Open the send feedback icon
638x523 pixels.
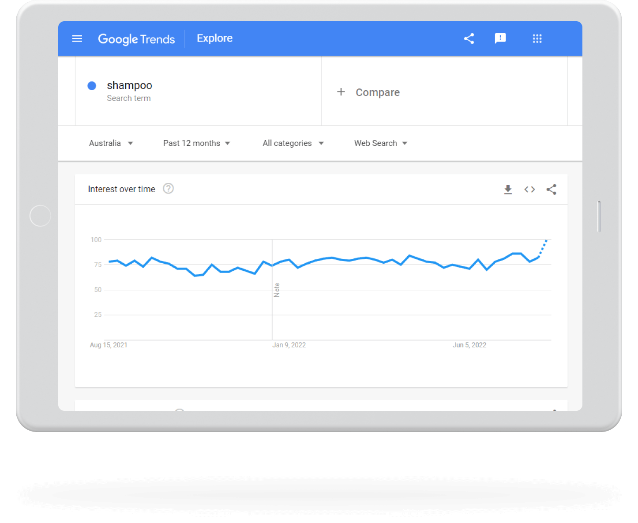500,39
